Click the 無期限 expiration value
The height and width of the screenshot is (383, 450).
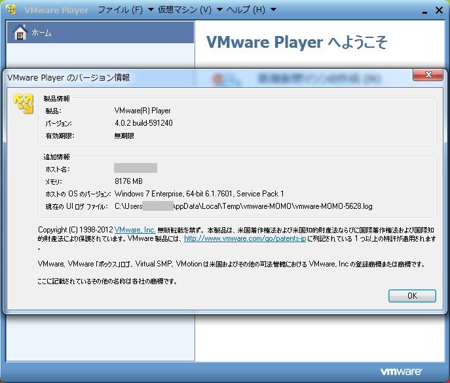(124, 136)
